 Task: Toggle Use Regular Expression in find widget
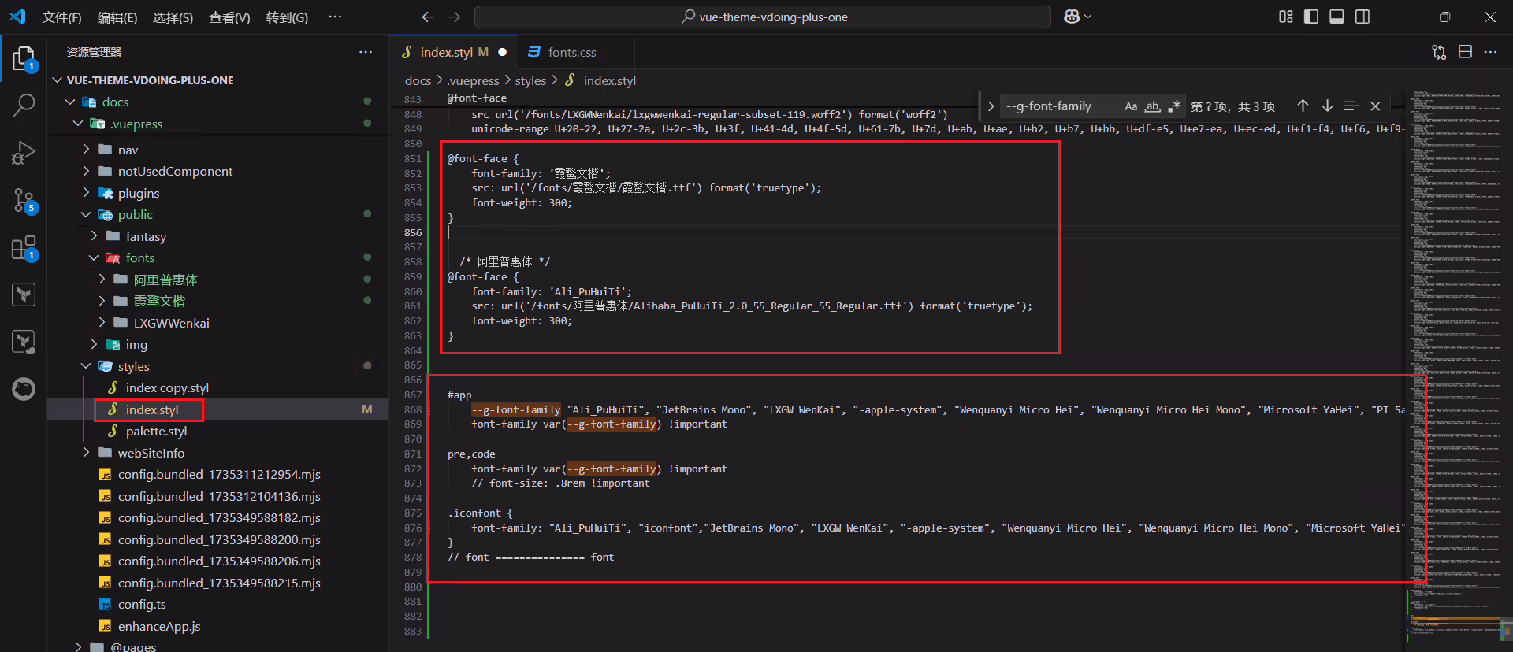[1174, 106]
